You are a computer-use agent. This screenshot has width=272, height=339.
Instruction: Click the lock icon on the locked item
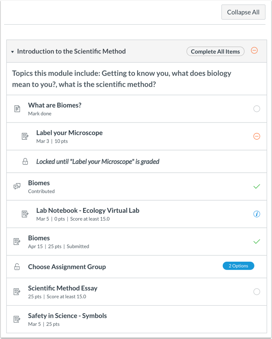click(25, 161)
